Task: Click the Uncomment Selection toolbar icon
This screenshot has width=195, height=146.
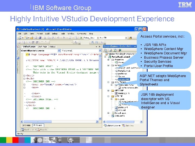Action: (x=37, y=42)
